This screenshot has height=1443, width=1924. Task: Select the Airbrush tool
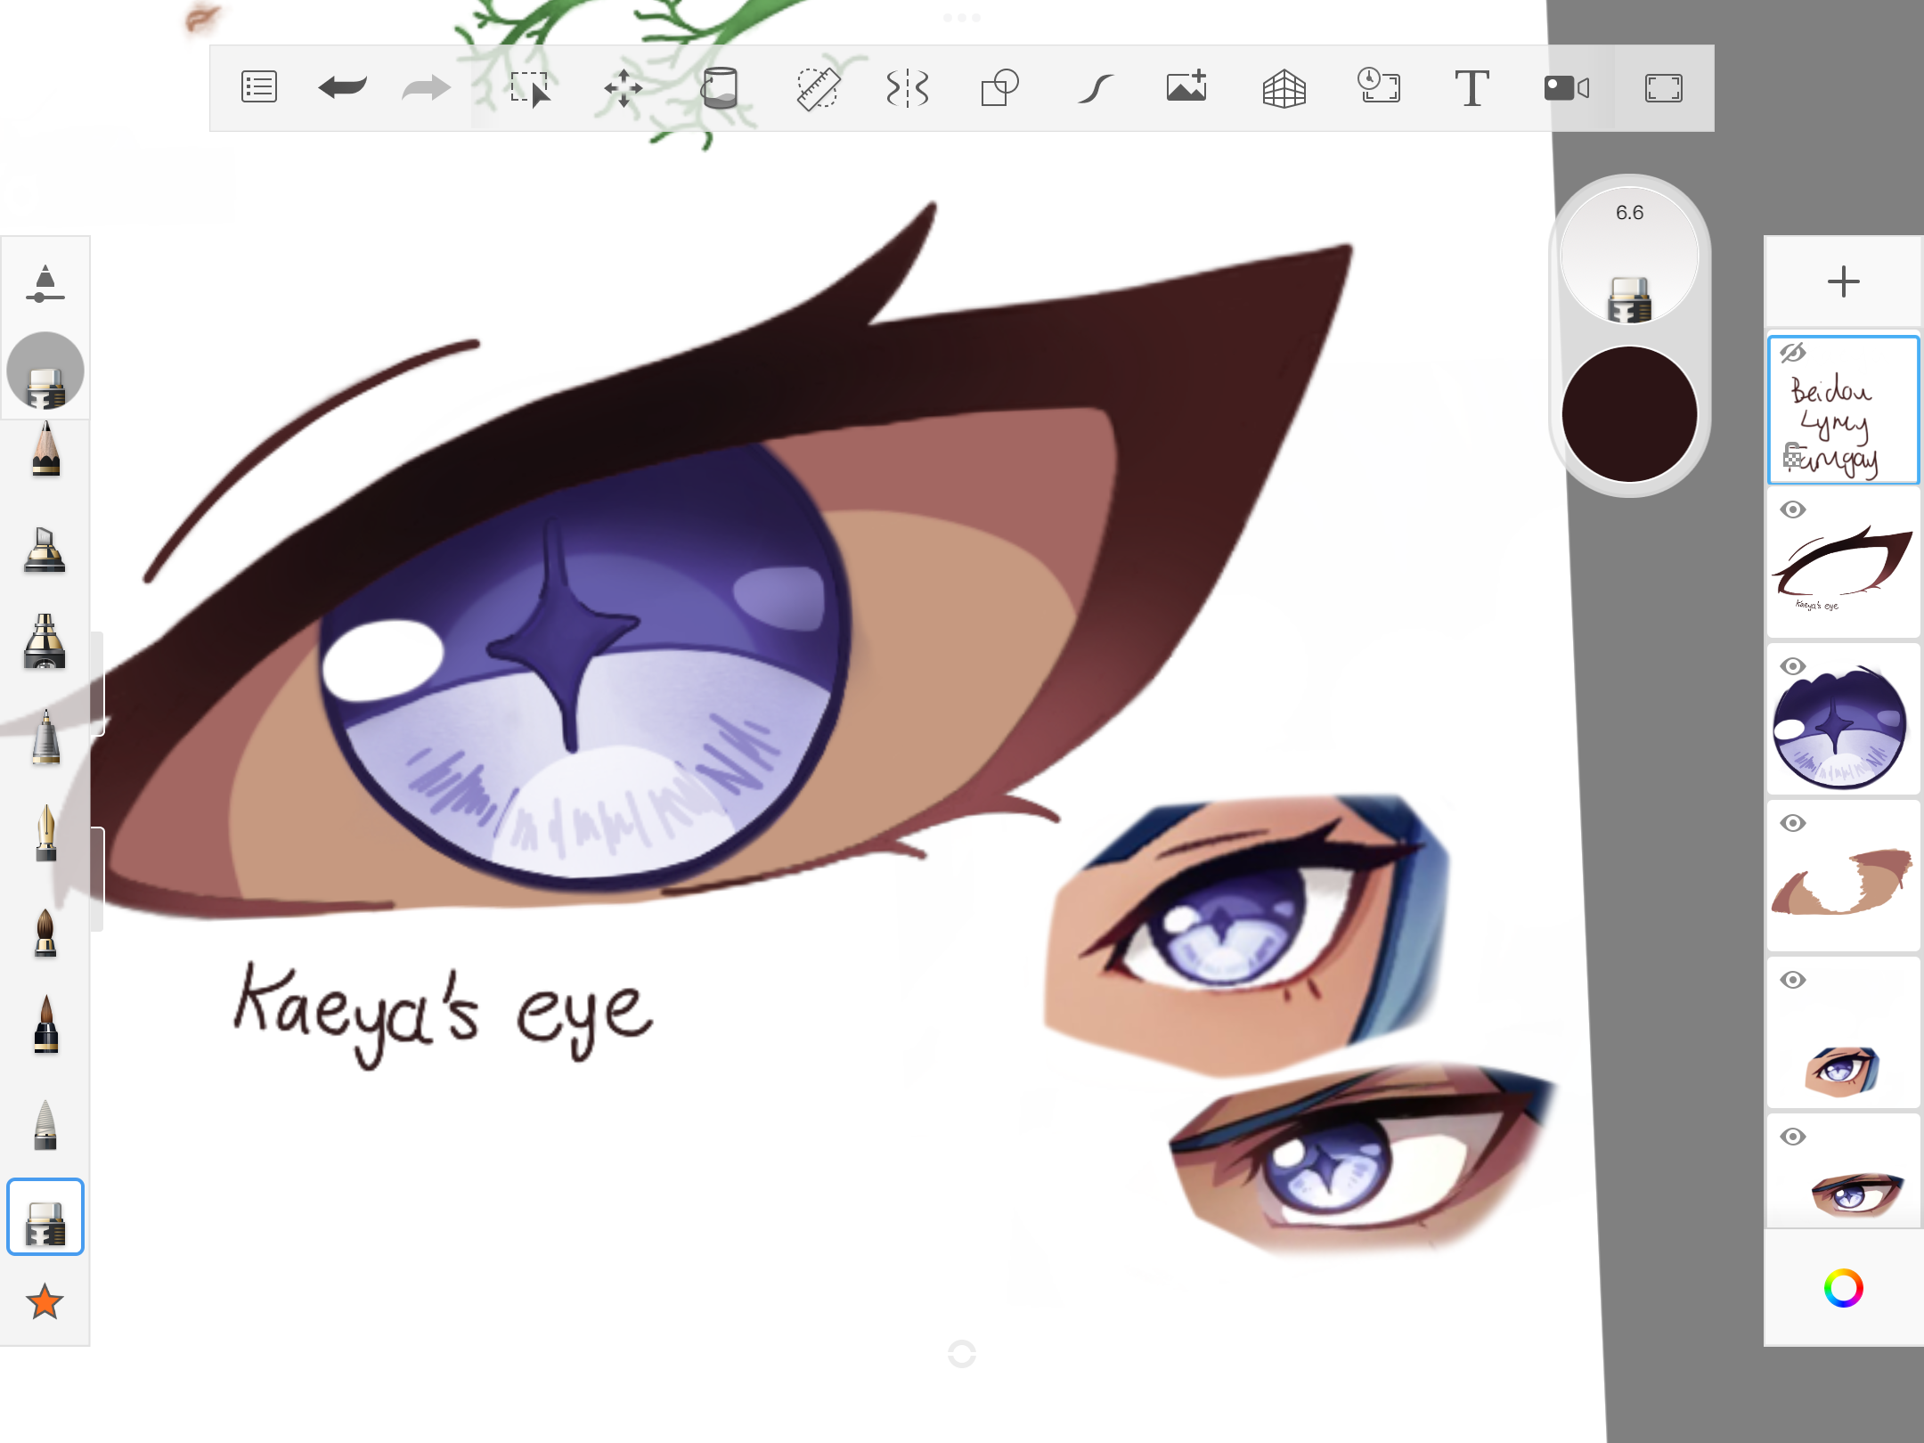pos(45,641)
